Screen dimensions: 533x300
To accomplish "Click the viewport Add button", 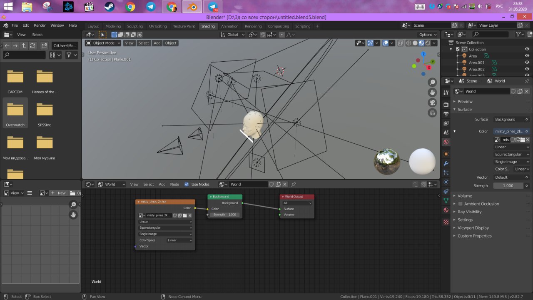I will pos(157,43).
